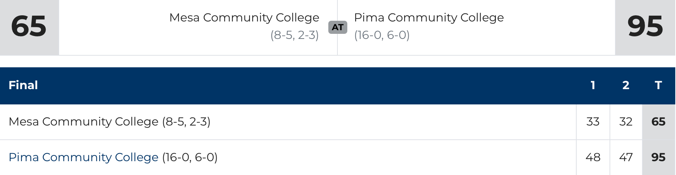Click the second half column header
The image size is (676, 175).
[626, 85]
